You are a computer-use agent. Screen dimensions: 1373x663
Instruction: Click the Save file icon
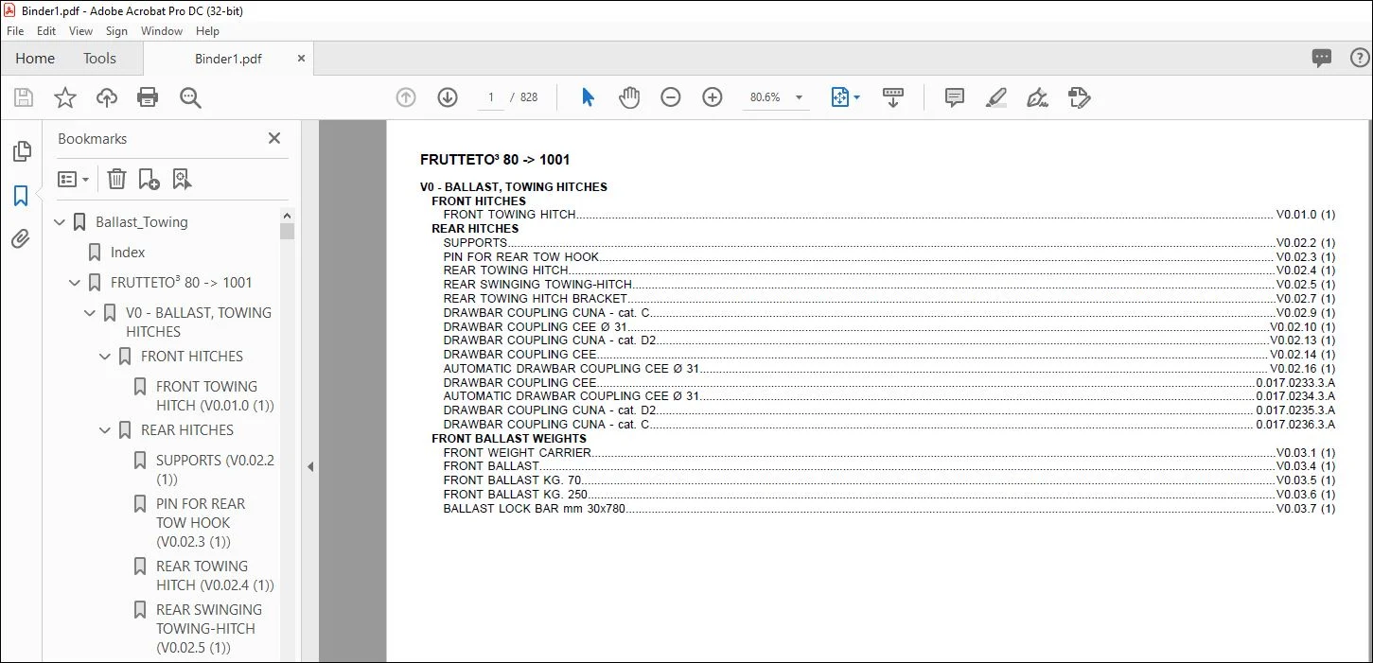pyautogui.click(x=24, y=97)
